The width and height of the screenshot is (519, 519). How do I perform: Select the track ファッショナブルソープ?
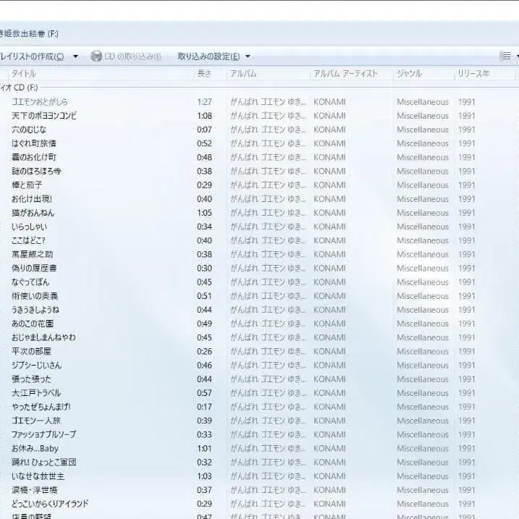[x=43, y=434]
